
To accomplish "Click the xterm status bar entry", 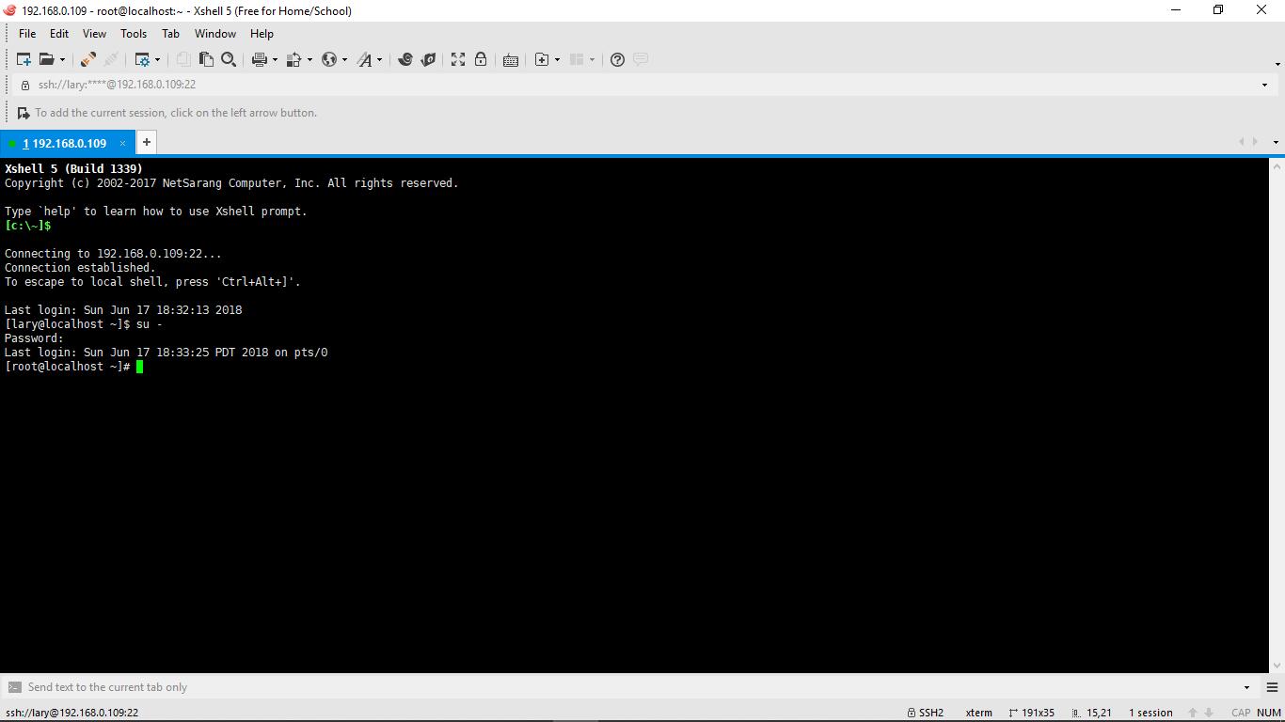I will pos(978,713).
